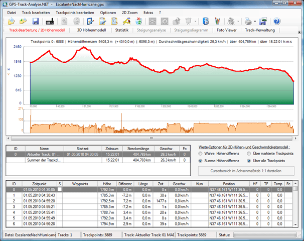Click the printer icon in toolbar
The width and height of the screenshot is (304, 241).
pyautogui.click(x=247, y=22)
